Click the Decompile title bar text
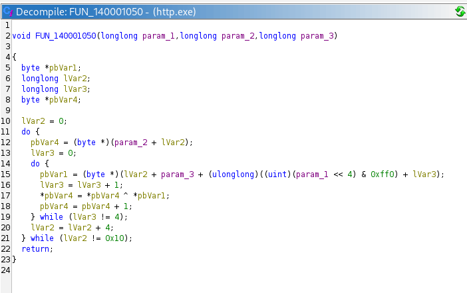 [106, 12]
